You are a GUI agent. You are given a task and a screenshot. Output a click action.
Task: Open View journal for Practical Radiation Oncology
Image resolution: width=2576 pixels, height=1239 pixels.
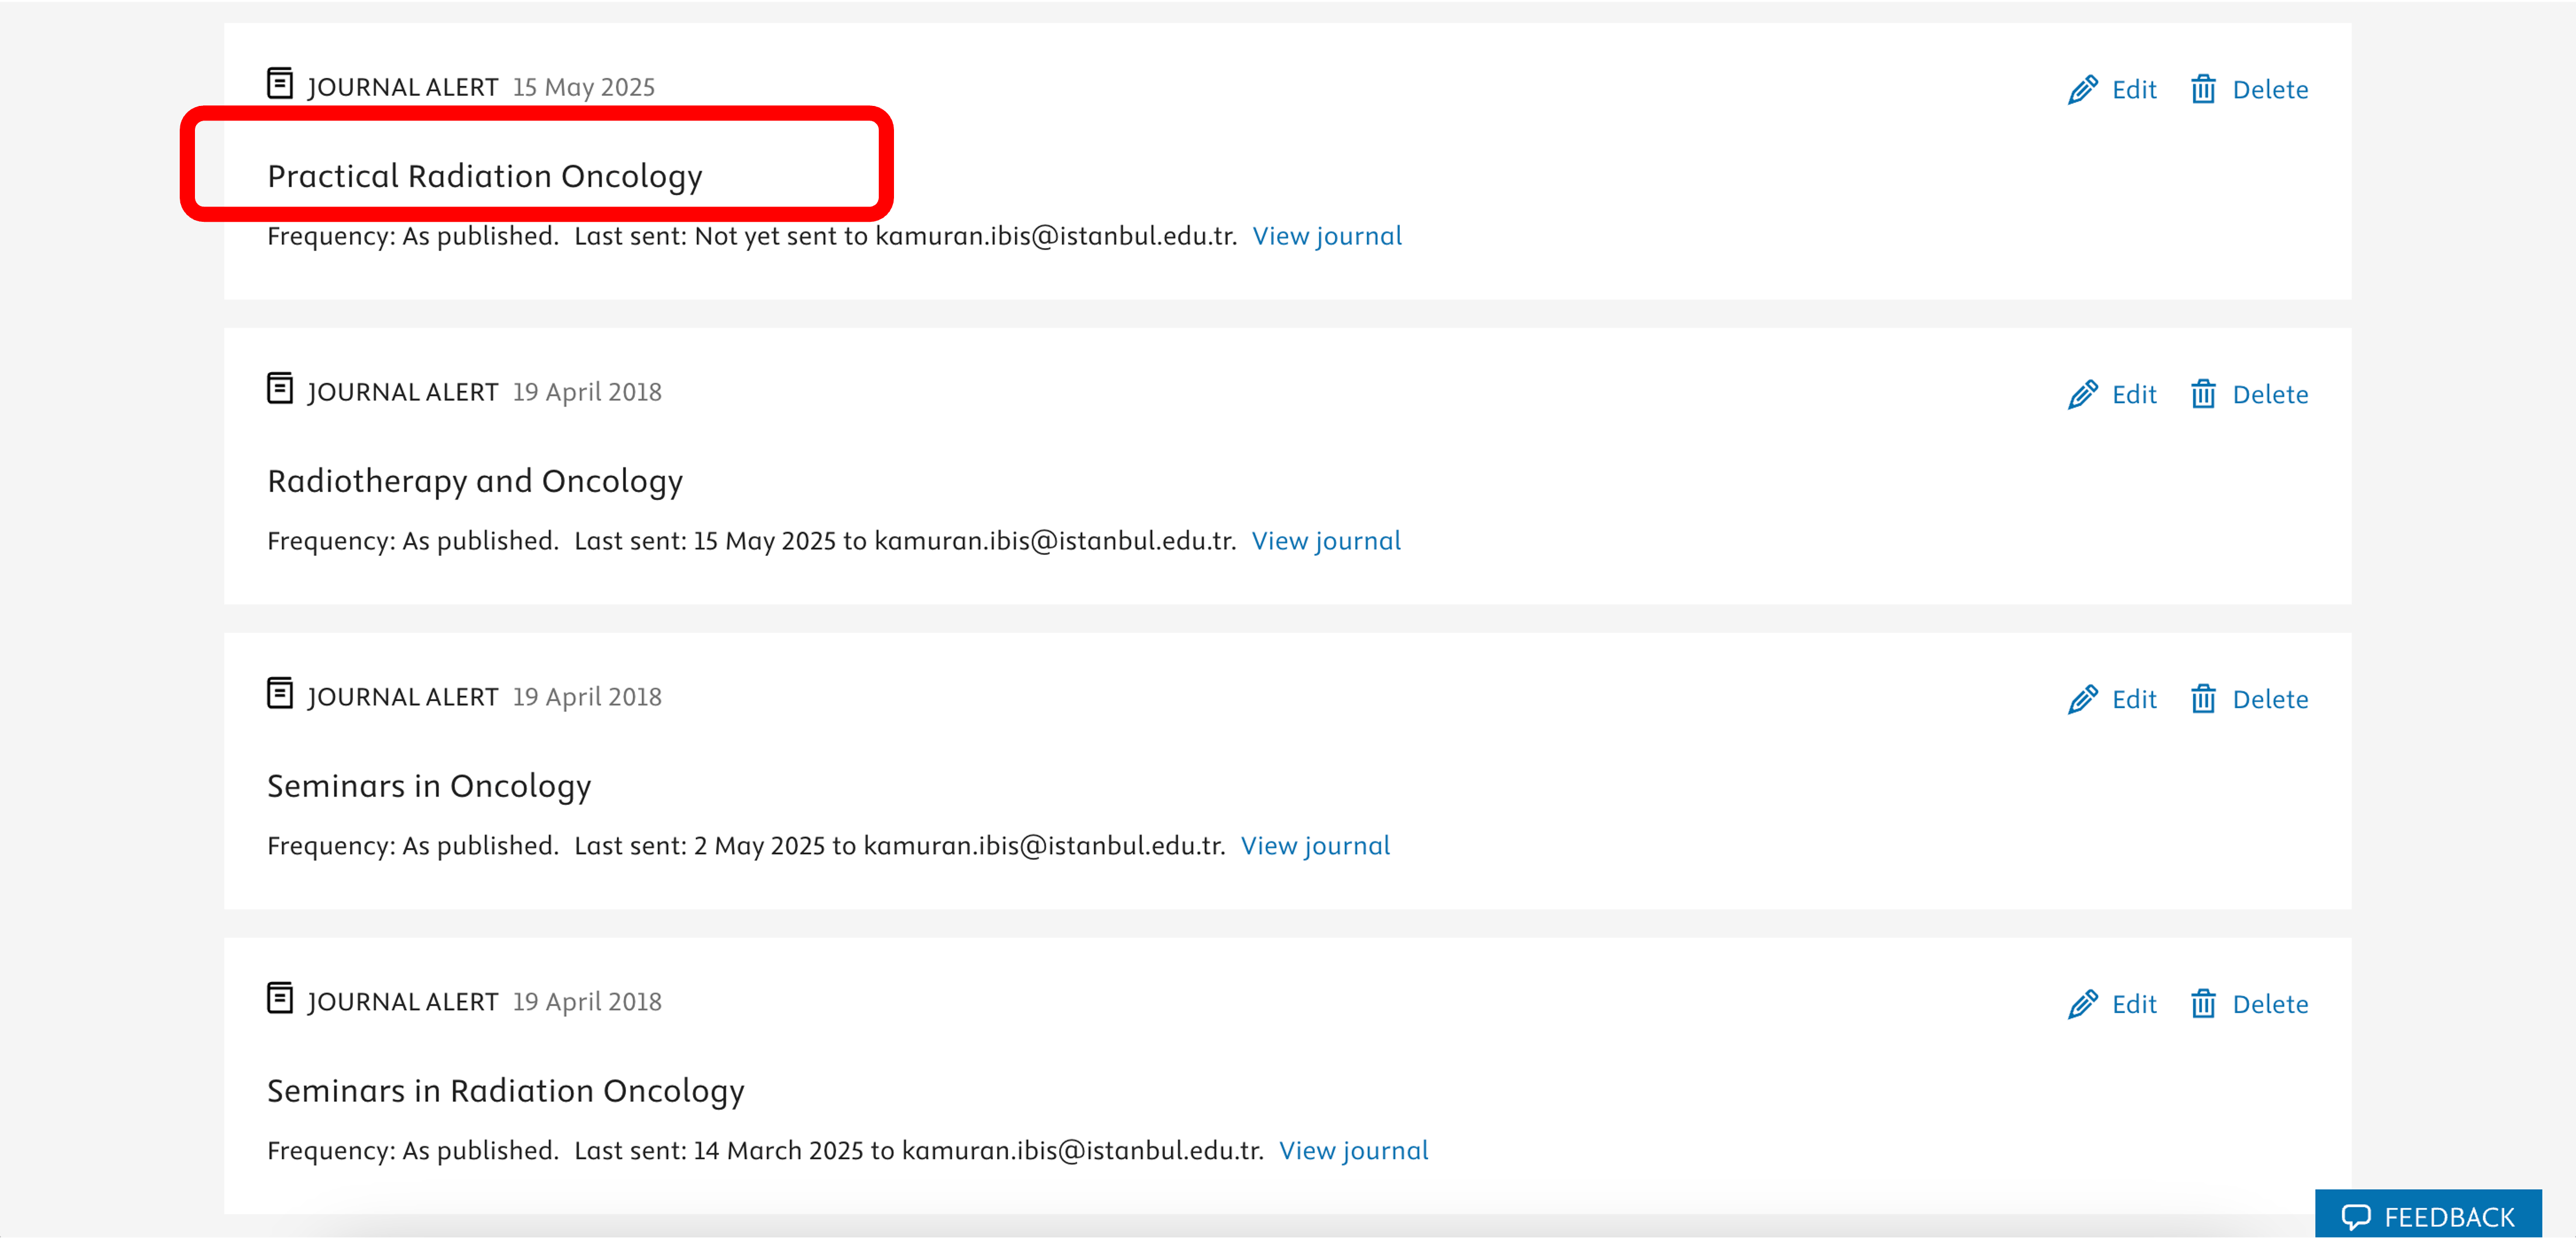1327,237
